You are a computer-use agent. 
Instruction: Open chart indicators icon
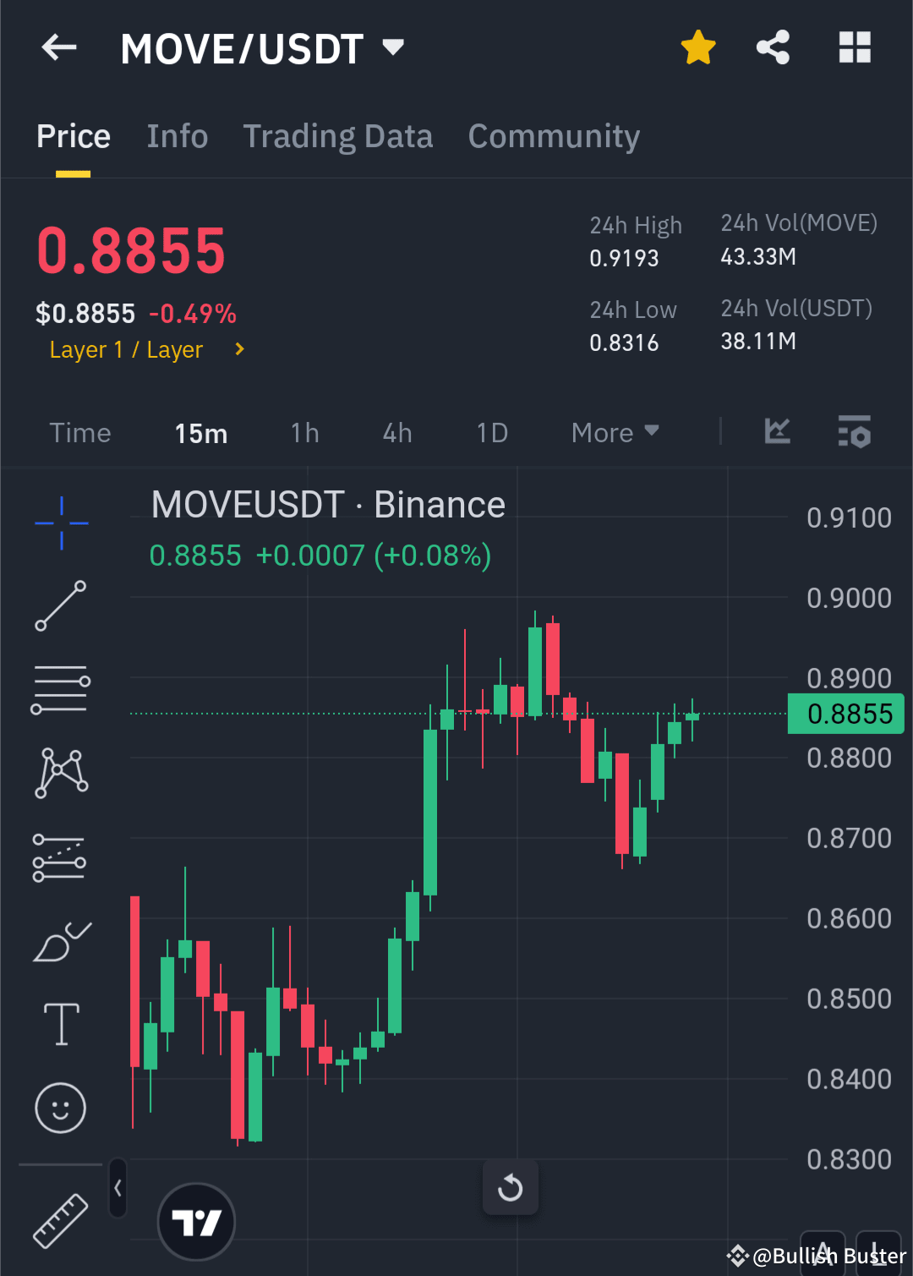pos(776,432)
